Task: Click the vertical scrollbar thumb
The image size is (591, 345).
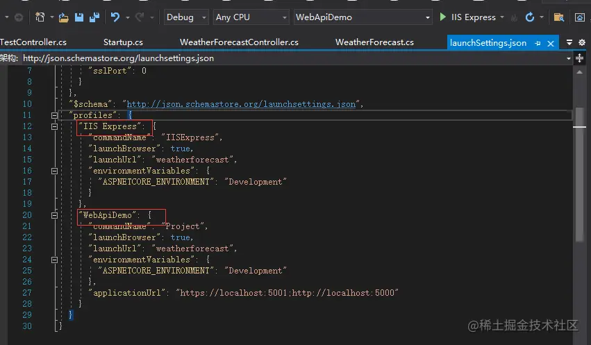Action: (580, 175)
